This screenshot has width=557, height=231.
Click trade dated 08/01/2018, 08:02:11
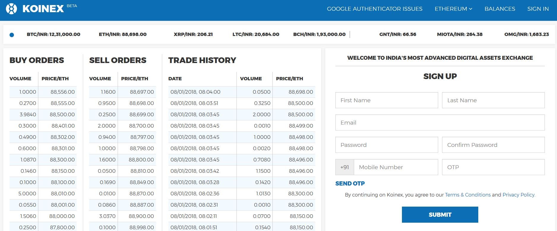click(194, 216)
